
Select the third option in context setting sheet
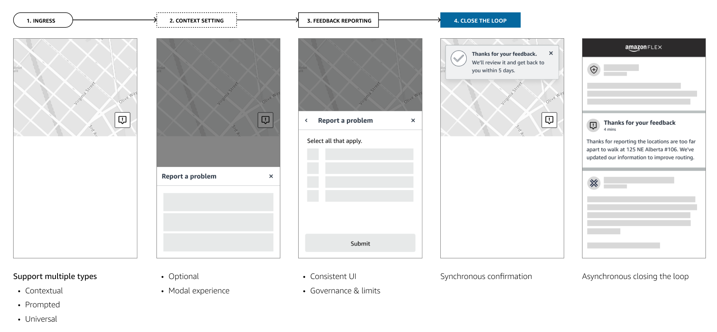218,242
